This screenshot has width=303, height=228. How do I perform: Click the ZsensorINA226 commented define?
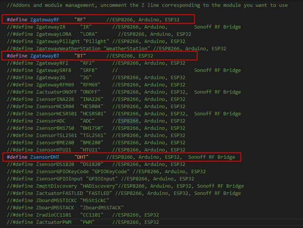point(96,99)
